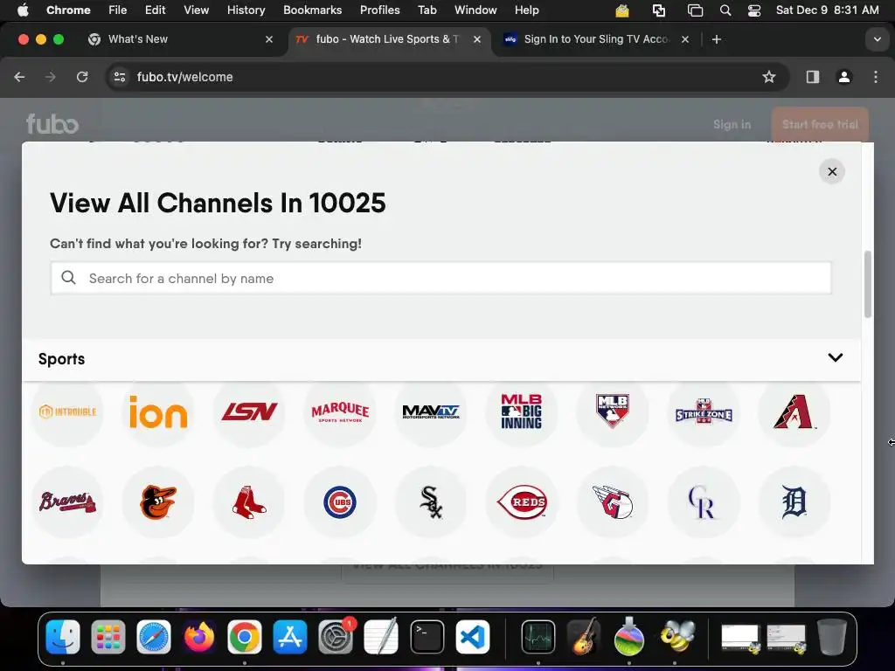
Task: Close the fubo browser tab
Action: pyautogui.click(x=477, y=39)
